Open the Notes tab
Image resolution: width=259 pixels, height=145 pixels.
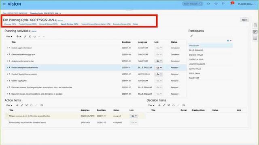tap(136, 24)
